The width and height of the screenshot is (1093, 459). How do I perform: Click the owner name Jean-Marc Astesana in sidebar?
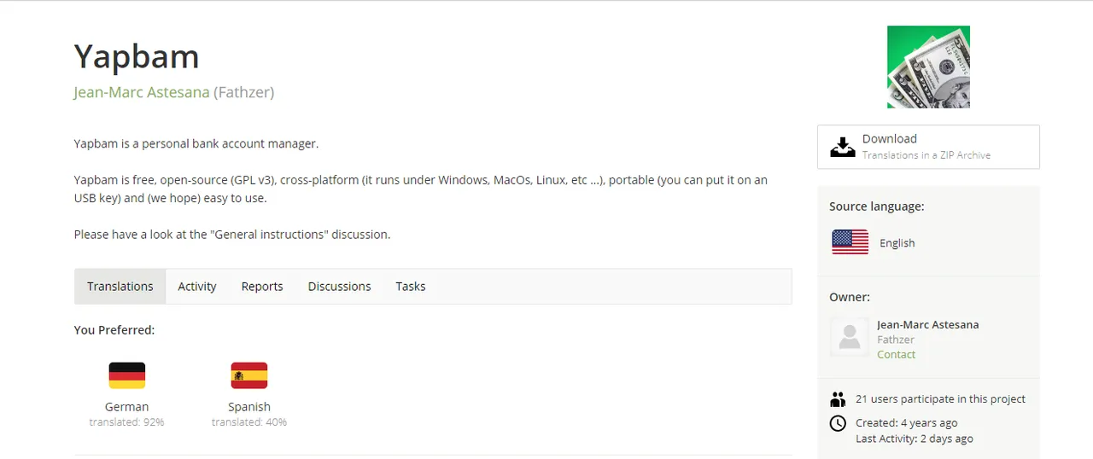[927, 325]
